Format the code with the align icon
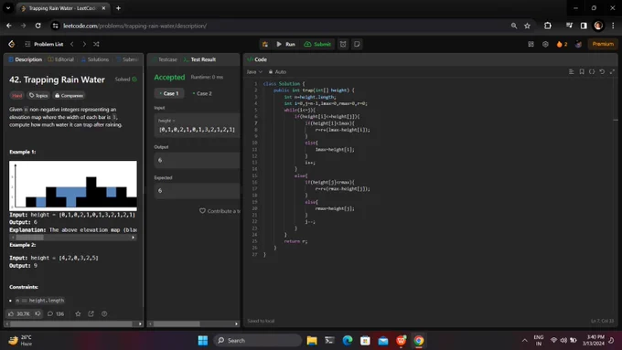 [571, 72]
